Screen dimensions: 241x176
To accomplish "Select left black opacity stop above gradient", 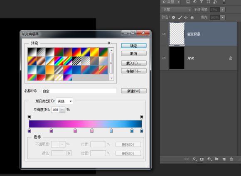I will pyautogui.click(x=30, y=117).
